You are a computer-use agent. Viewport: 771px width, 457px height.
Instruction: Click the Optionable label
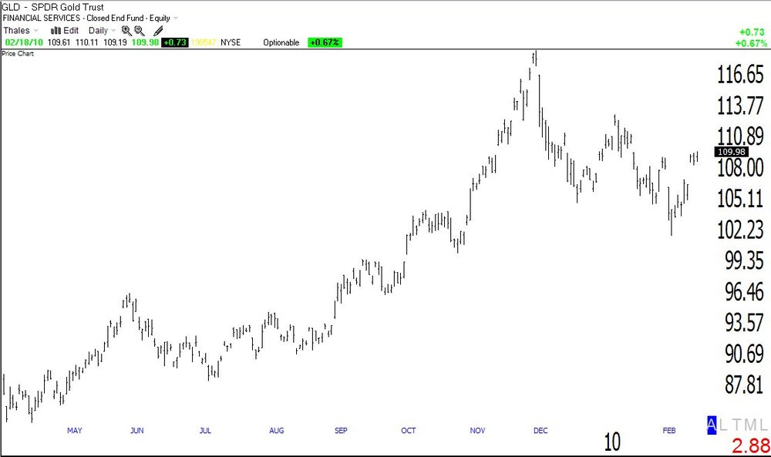click(x=281, y=42)
